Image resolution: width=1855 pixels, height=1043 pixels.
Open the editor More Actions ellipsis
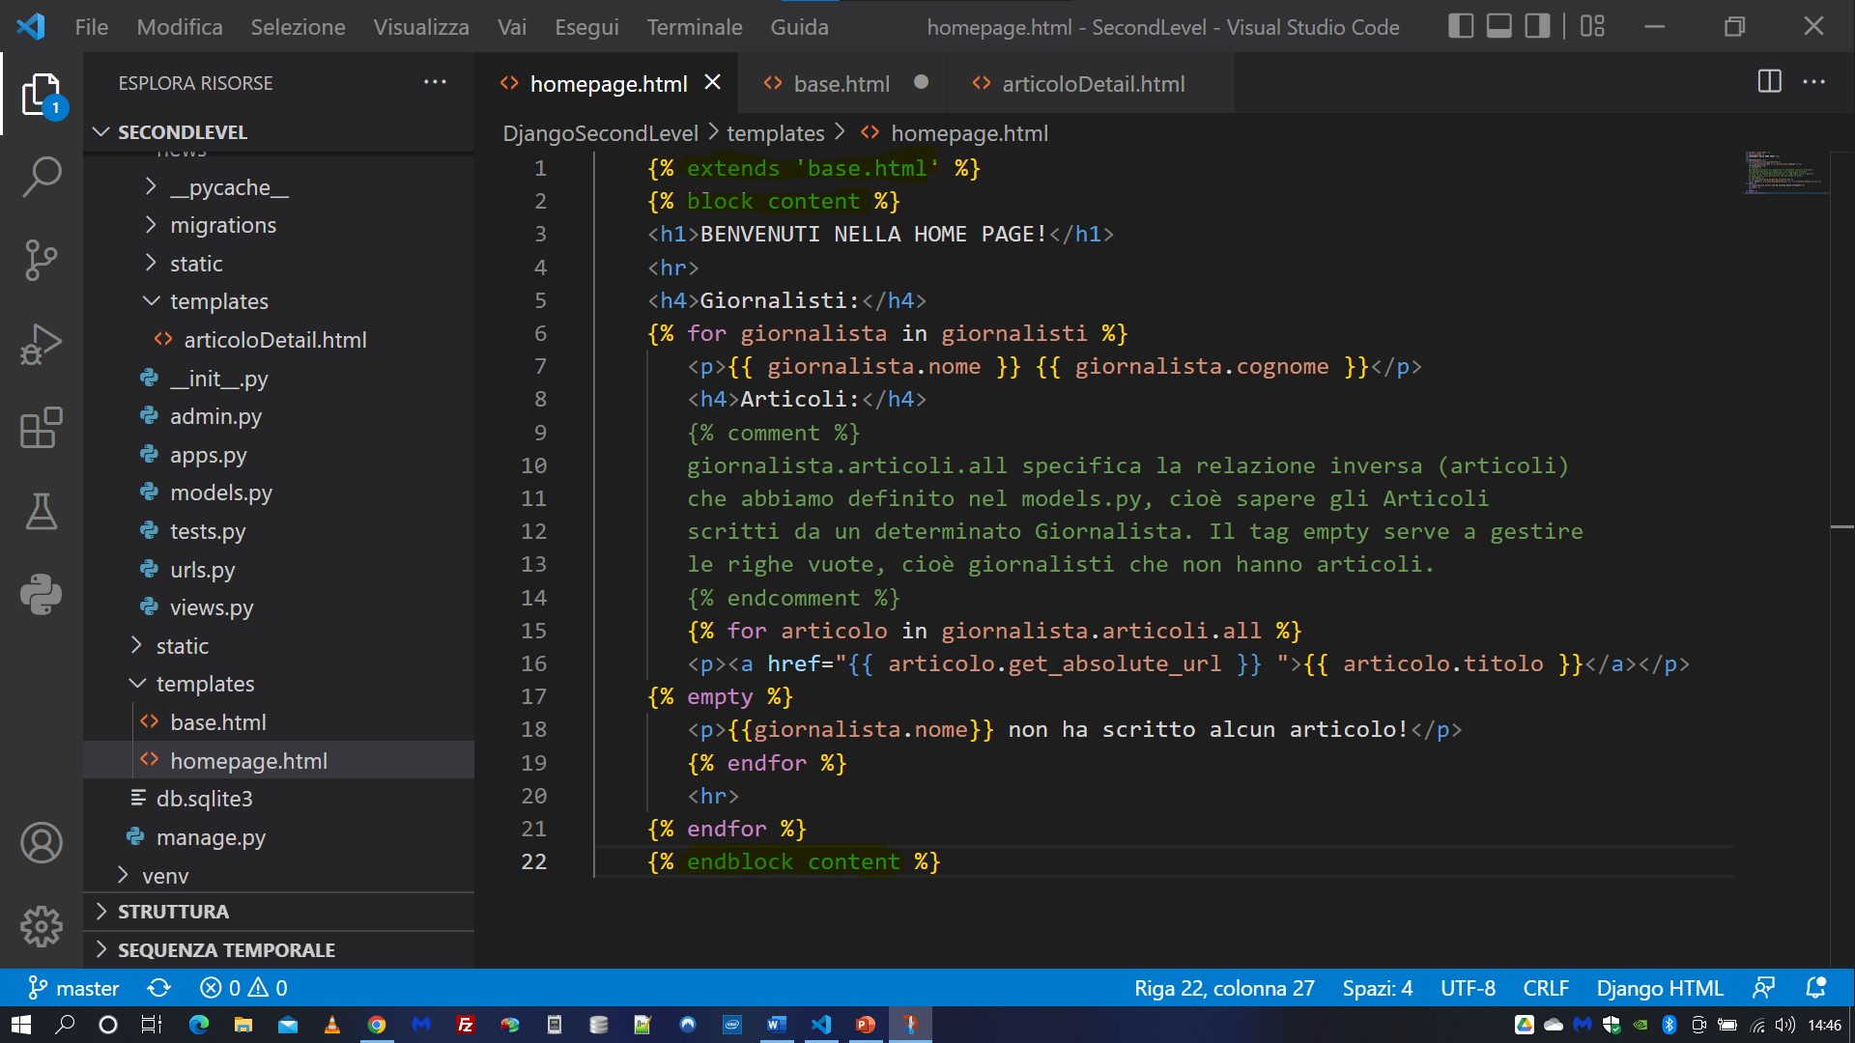(x=1813, y=82)
